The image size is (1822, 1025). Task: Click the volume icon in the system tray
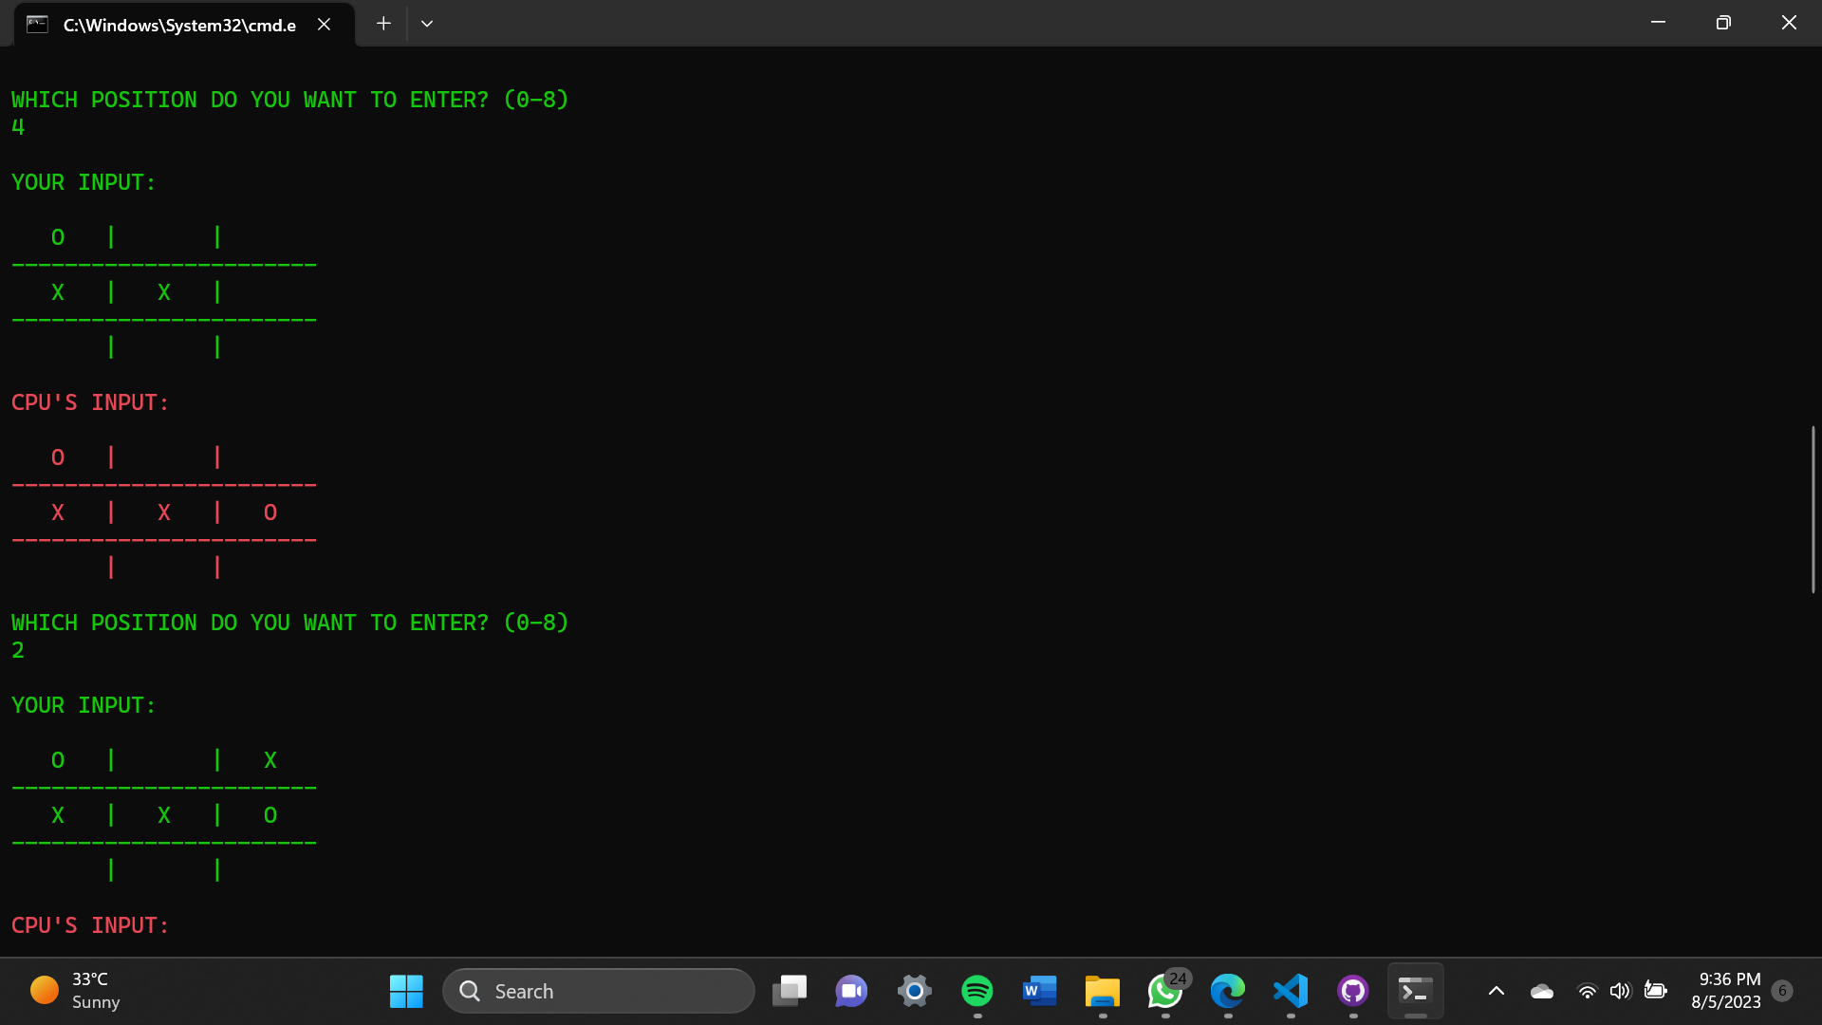click(1620, 991)
